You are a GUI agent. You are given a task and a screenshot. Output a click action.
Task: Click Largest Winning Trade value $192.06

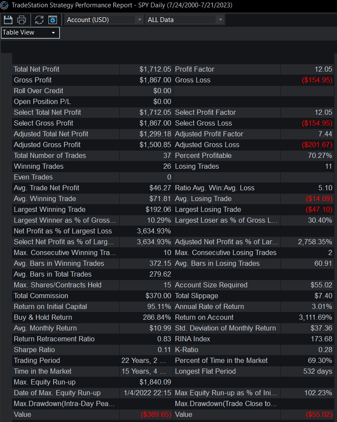pos(158,209)
